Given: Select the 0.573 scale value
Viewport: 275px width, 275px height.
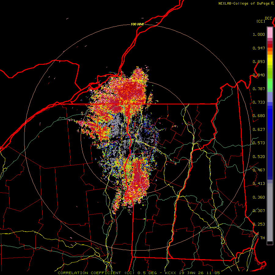Looking at the screenshot, I should pyautogui.click(x=259, y=143).
